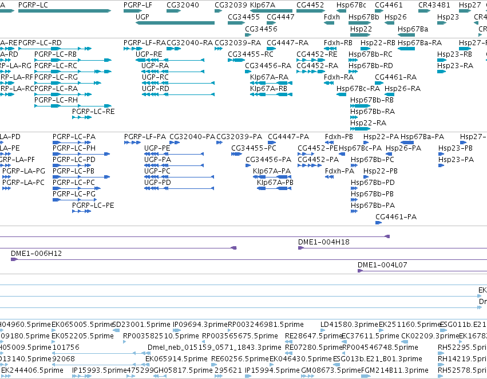Image resolution: width=487 pixels, height=379 pixels.
Task: Click the CG34455 gene label
Action: click(x=244, y=17)
